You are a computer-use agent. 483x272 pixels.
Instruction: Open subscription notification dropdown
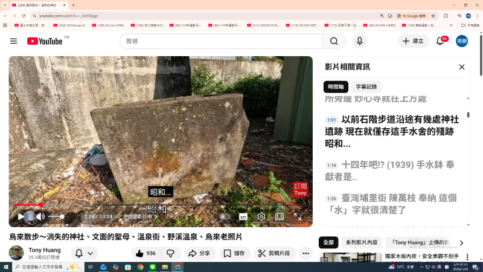(x=85, y=253)
